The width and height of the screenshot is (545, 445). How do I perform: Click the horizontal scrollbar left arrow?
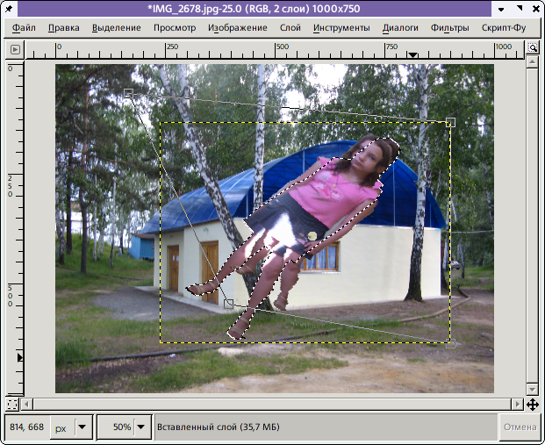tap(26, 405)
